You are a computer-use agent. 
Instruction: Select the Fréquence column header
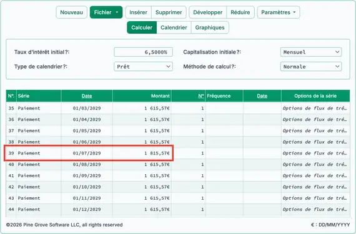point(224,96)
